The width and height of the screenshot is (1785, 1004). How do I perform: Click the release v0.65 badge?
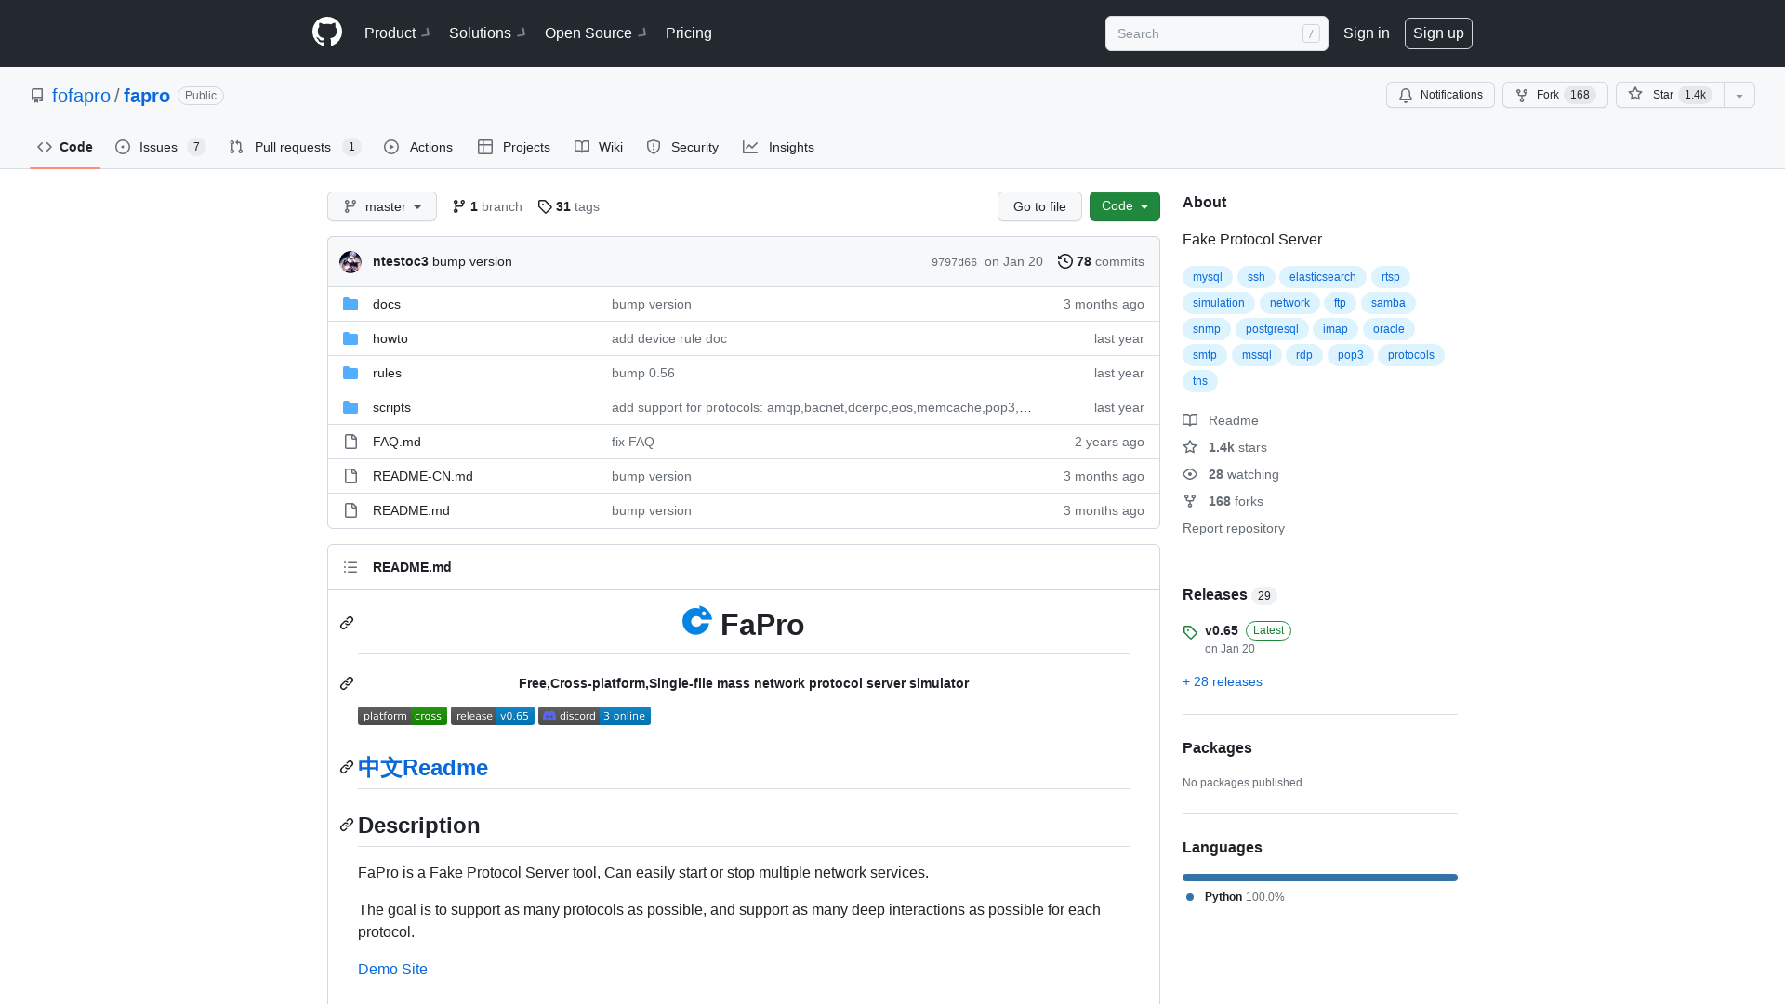[493, 716]
